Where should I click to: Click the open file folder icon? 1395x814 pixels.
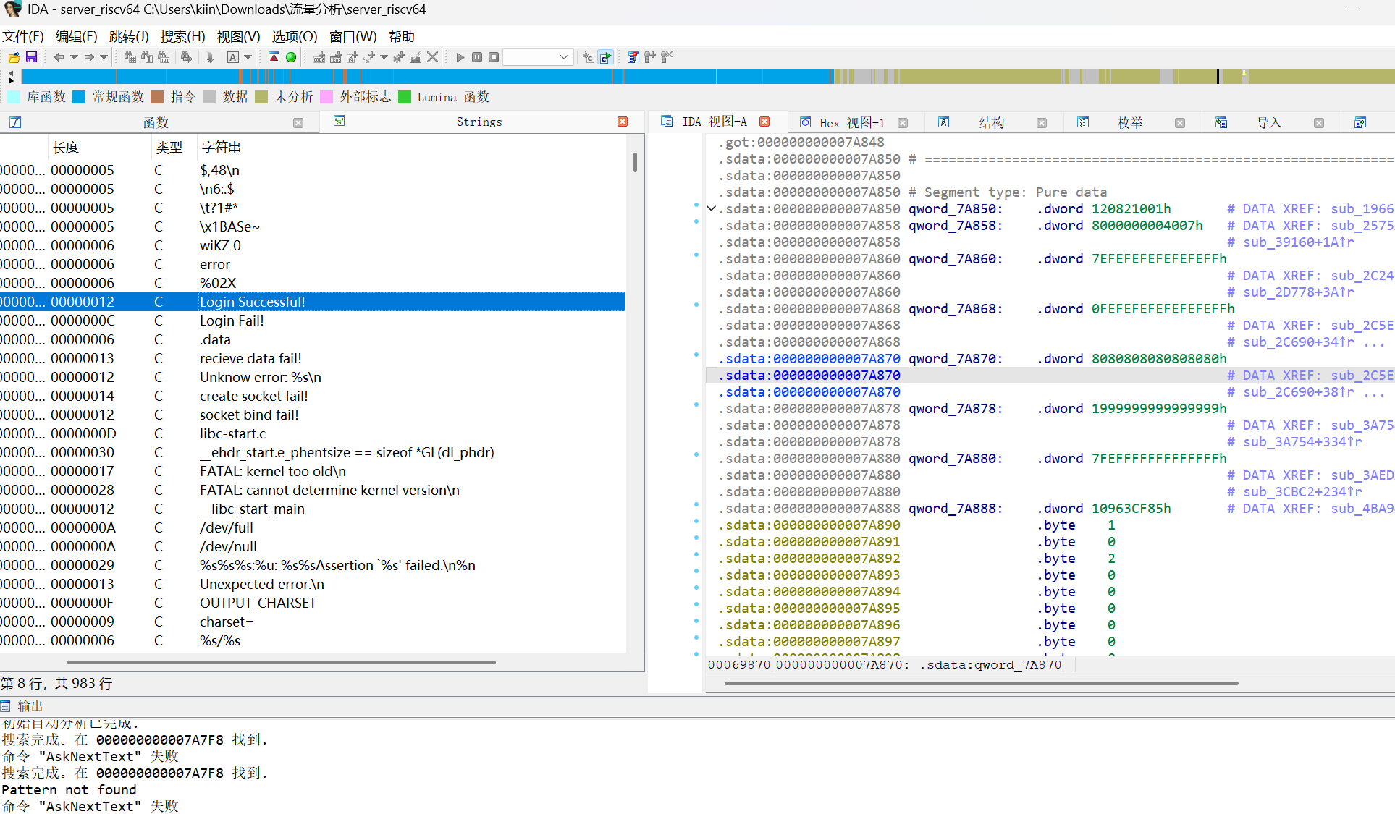click(x=14, y=57)
